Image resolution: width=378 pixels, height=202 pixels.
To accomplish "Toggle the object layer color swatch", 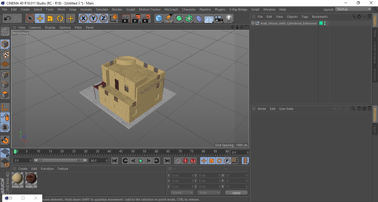I will [321, 23].
